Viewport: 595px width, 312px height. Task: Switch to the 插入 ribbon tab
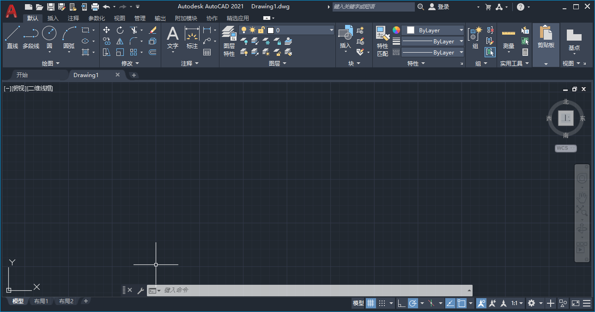click(53, 18)
